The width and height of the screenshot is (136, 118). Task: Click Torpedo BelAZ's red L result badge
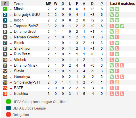pos(112,26)
